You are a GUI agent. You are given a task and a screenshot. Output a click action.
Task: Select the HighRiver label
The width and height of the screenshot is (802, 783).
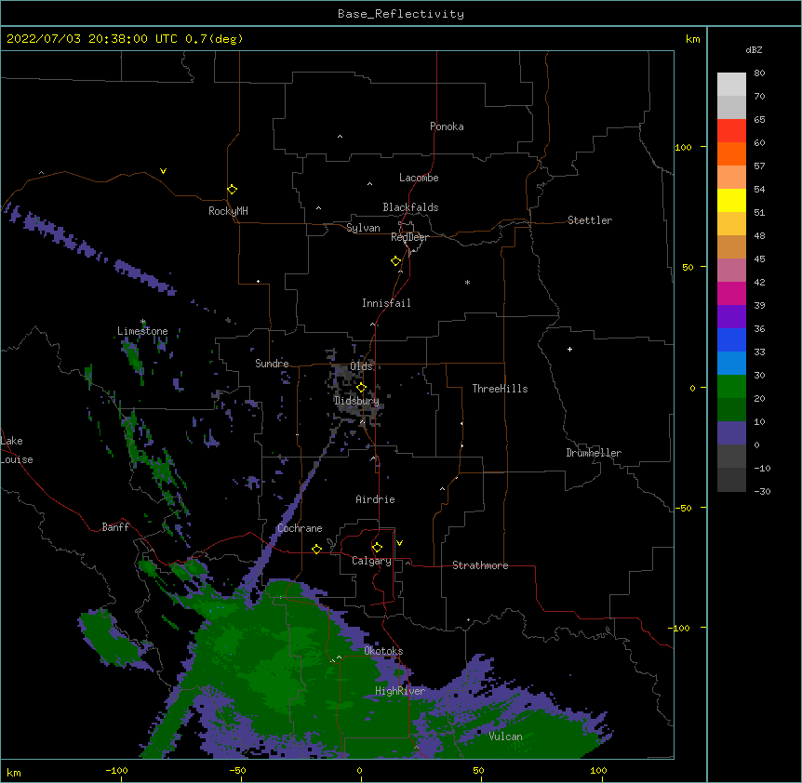(x=400, y=691)
